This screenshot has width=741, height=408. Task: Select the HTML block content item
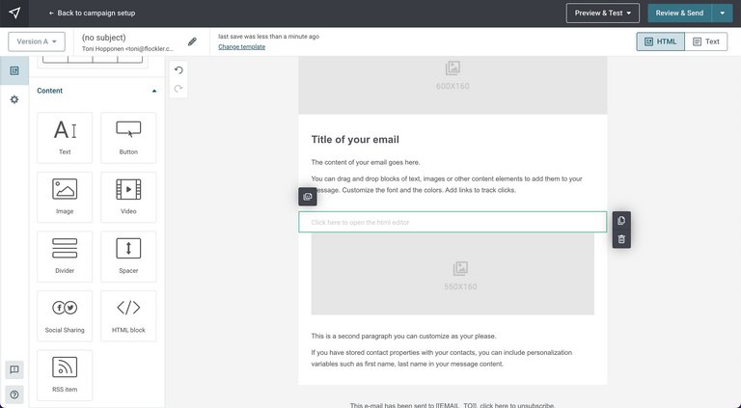128,316
